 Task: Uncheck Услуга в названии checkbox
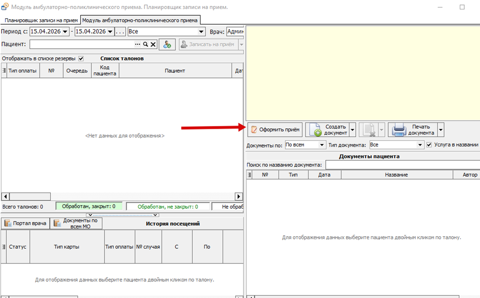pos(429,145)
